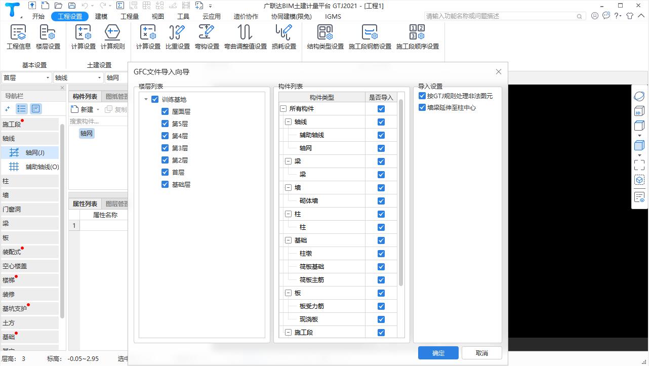Click the user account icon
This screenshot has width=649, height=366.
[x=595, y=16]
